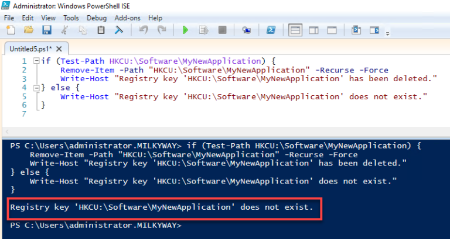Collapse the else block on line 4
The height and width of the screenshot is (239, 450).
pos(36,88)
